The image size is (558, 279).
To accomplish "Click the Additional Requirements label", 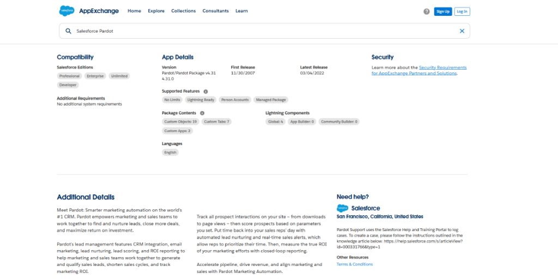I will 81,98.
